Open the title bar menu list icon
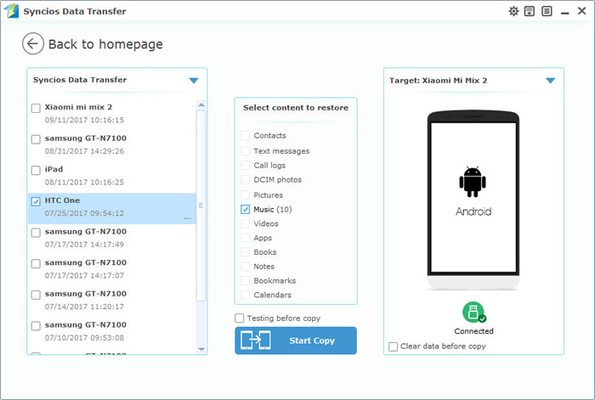The width and height of the screenshot is (595, 400). click(547, 11)
